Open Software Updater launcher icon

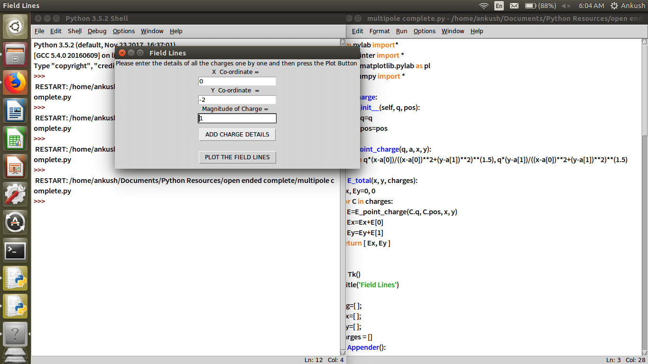point(15,223)
